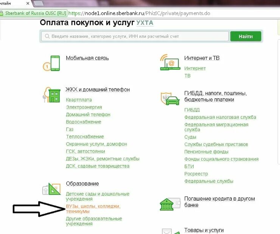Open Федеральные службы link
Image resolution: width=280 pixels, height=234 pixels.
coord(209,181)
